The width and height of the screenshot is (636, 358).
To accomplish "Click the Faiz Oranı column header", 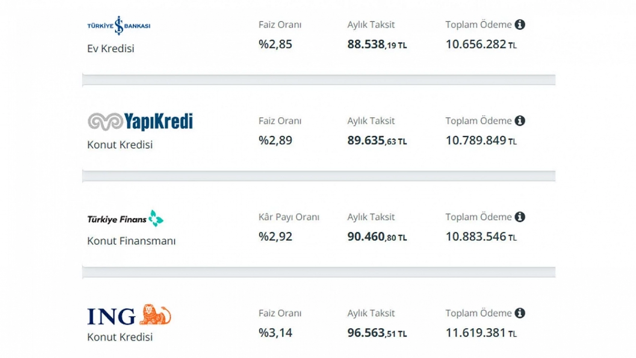I will click(x=280, y=24).
